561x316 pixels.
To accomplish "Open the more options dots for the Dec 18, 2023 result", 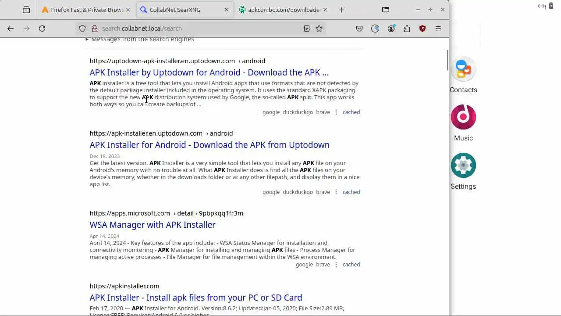I will click(336, 192).
